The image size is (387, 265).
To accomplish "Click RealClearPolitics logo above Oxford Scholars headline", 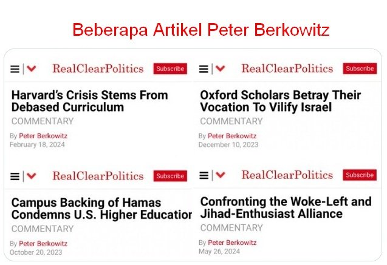I will pos(287,69).
